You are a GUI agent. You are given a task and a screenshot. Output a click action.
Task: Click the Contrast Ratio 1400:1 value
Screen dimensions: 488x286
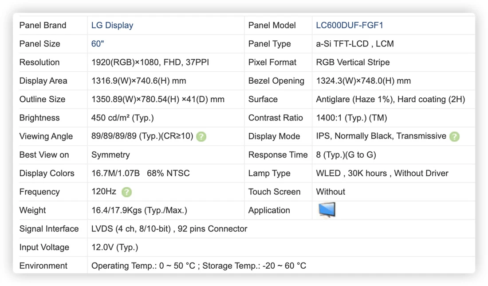351,118
